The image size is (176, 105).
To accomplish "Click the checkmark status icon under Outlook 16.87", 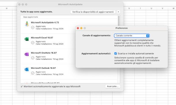I will 33,73.
